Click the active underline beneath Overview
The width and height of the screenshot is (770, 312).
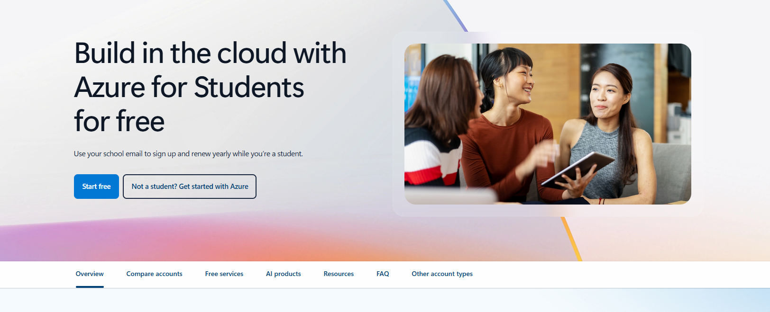tap(90, 287)
